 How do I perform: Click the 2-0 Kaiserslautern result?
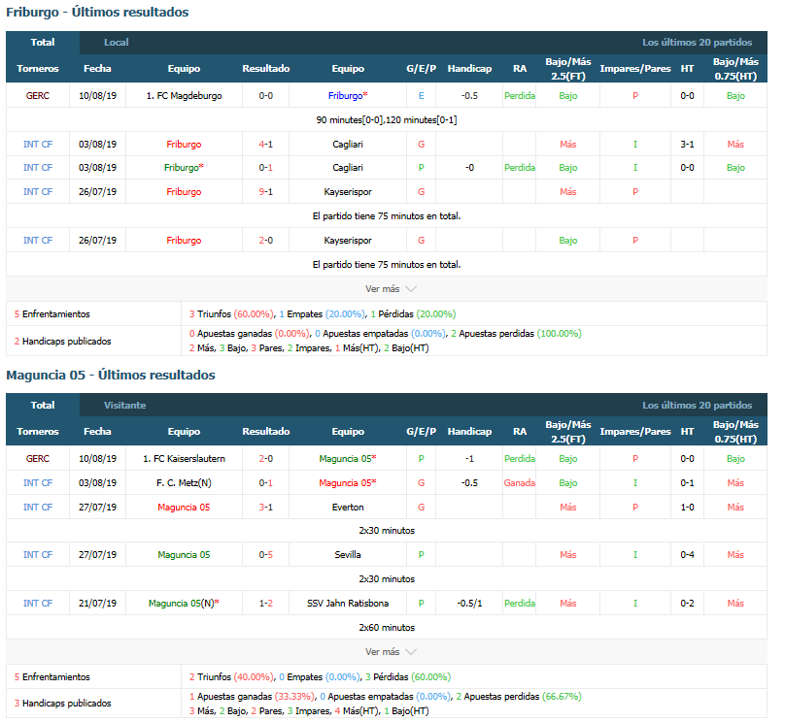tap(266, 458)
